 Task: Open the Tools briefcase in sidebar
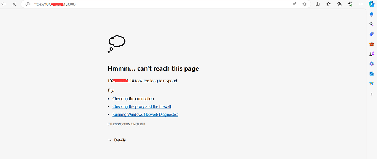tap(371, 44)
